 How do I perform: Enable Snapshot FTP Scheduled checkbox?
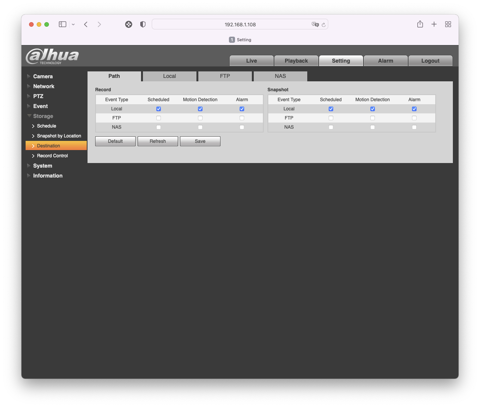tap(331, 118)
